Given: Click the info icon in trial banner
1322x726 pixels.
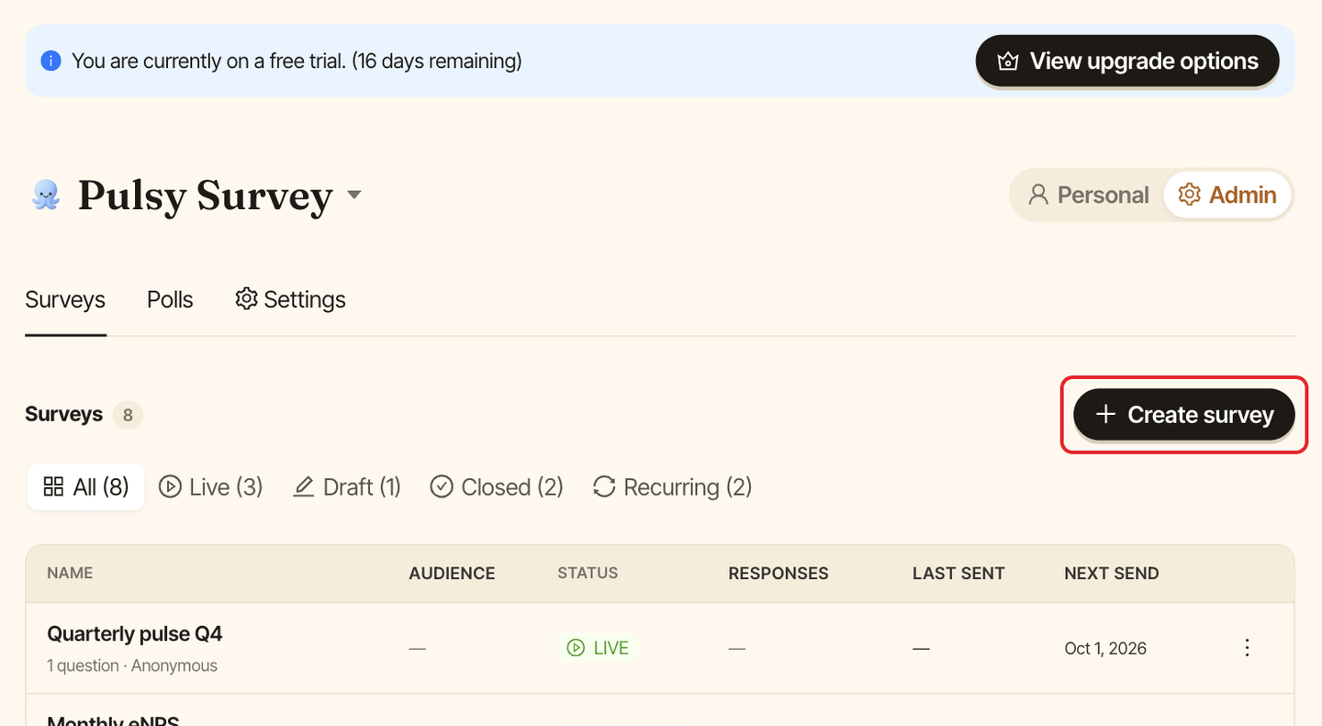Looking at the screenshot, I should (51, 61).
